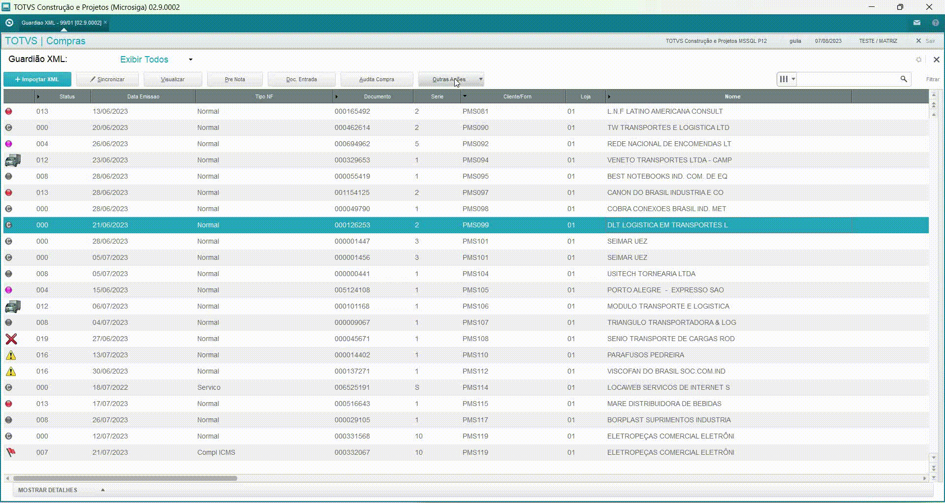945x503 pixels.
Task: Click the Filtrar link
Action: tap(932, 79)
